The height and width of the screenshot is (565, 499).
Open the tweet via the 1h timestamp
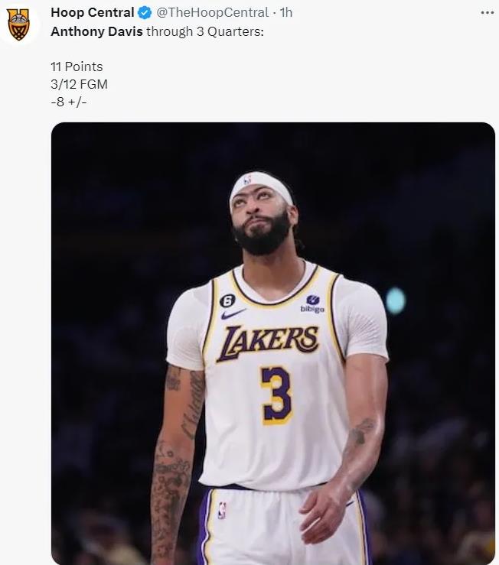[x=286, y=13]
